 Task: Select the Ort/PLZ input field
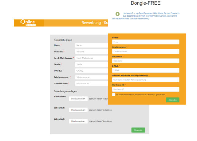tap(92, 71)
